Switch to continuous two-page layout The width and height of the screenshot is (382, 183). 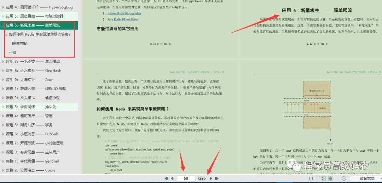tap(330, 178)
